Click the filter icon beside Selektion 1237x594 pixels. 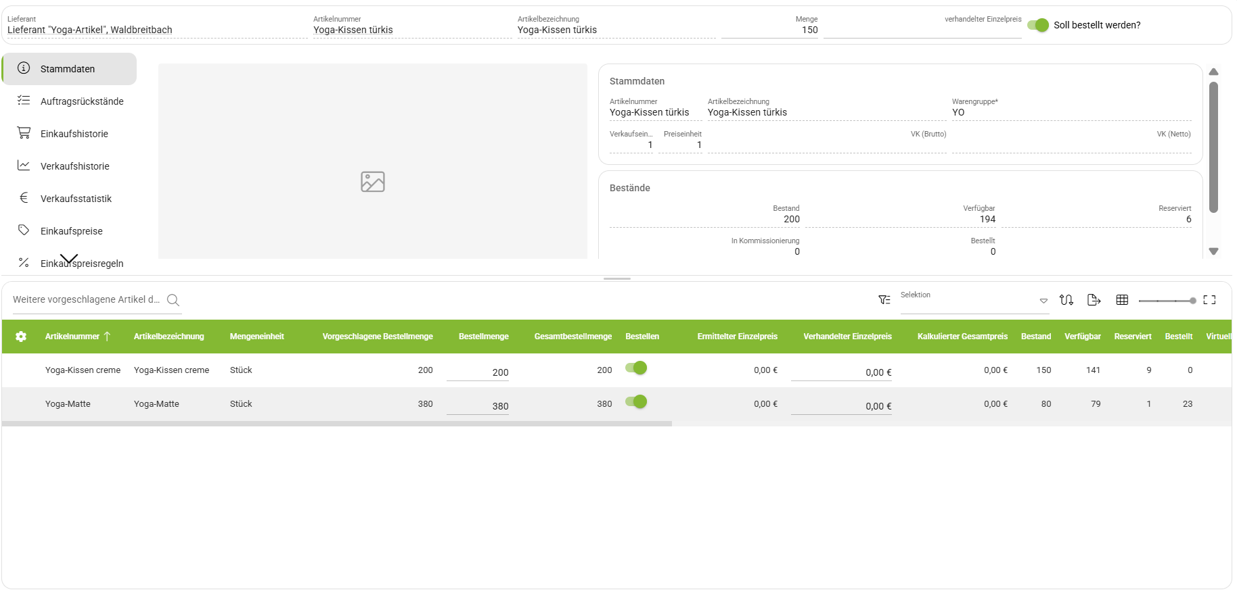[x=884, y=300]
